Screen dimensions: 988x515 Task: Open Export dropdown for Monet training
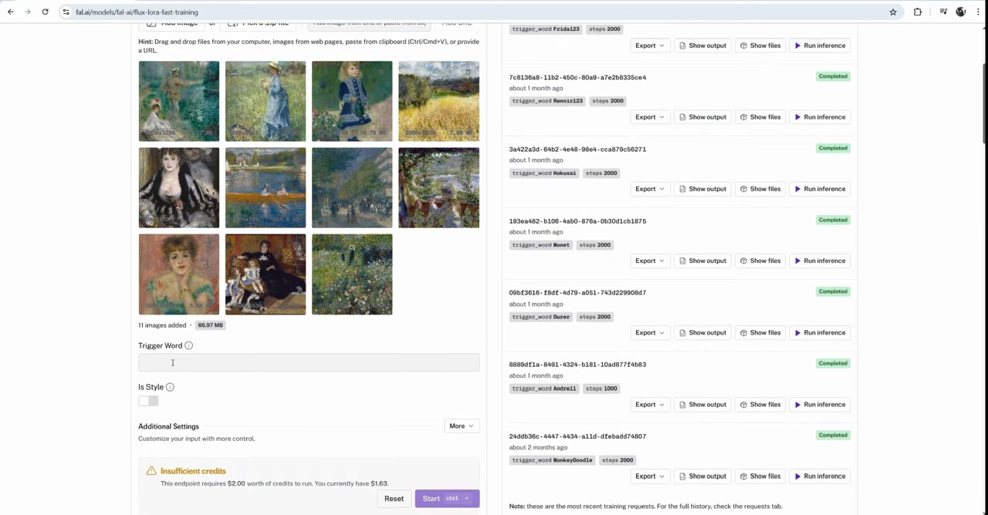[x=650, y=261]
